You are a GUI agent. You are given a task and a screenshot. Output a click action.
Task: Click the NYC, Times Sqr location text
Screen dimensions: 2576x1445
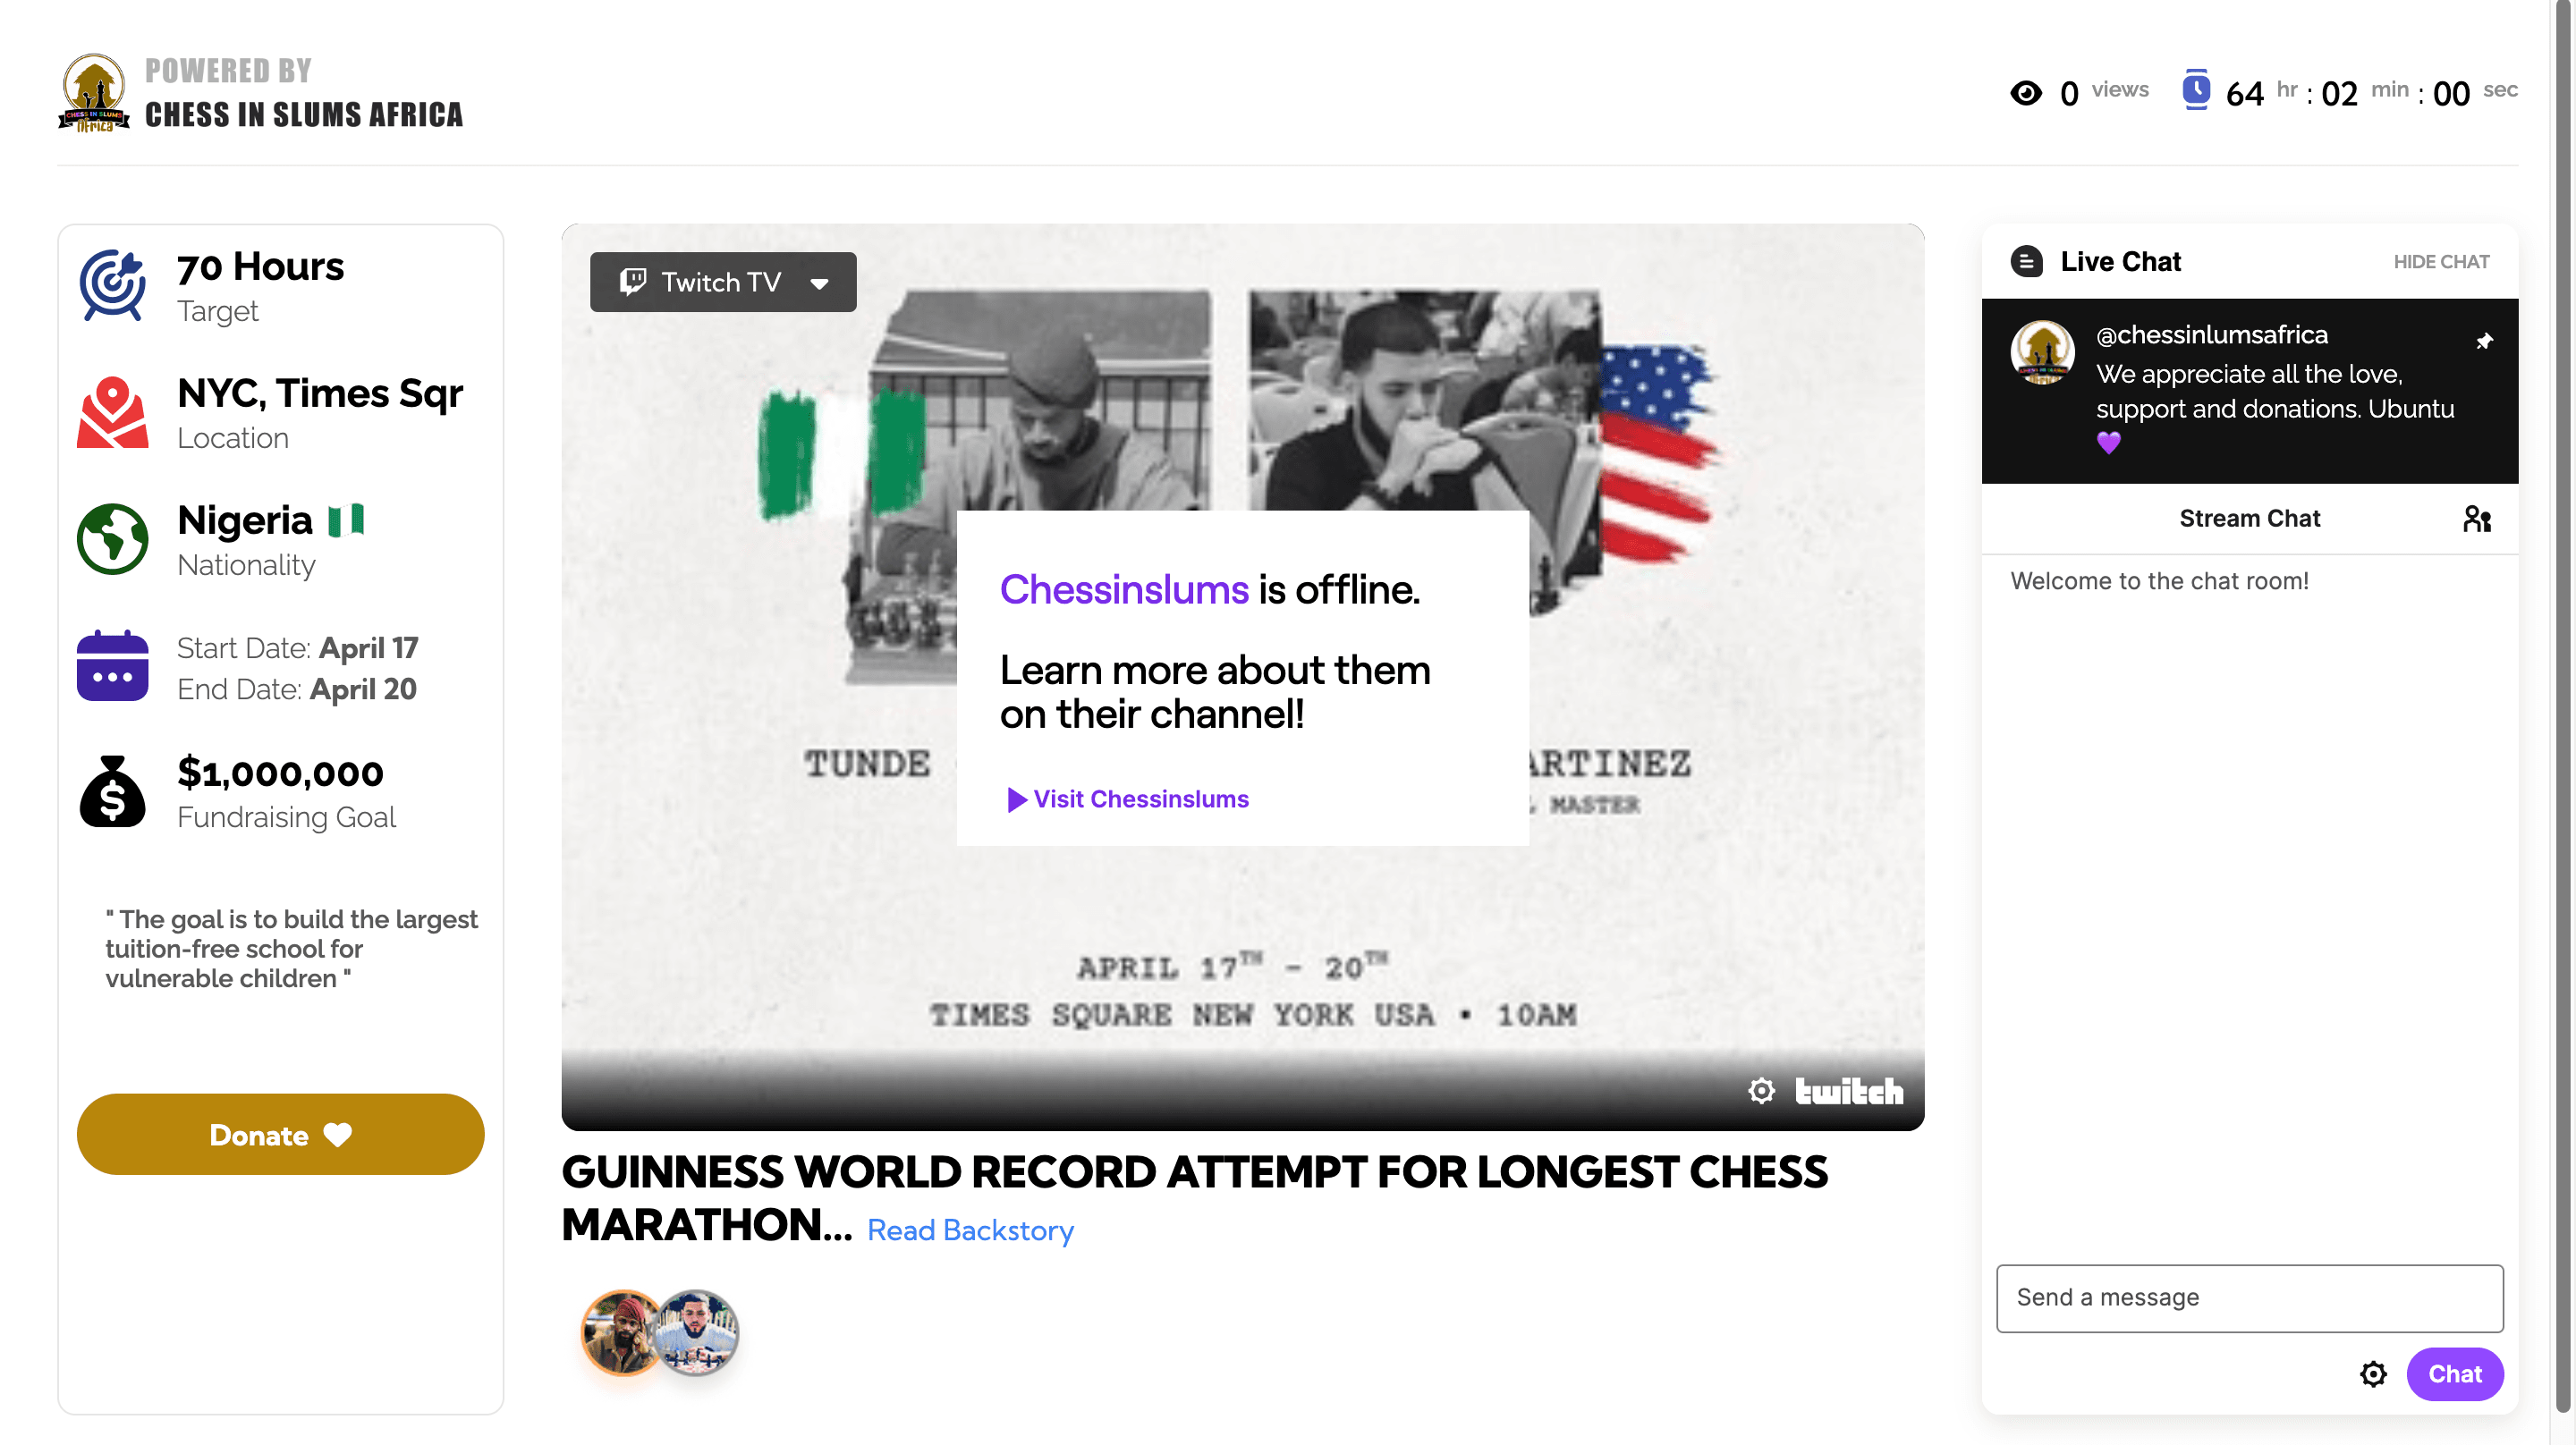tap(320, 394)
